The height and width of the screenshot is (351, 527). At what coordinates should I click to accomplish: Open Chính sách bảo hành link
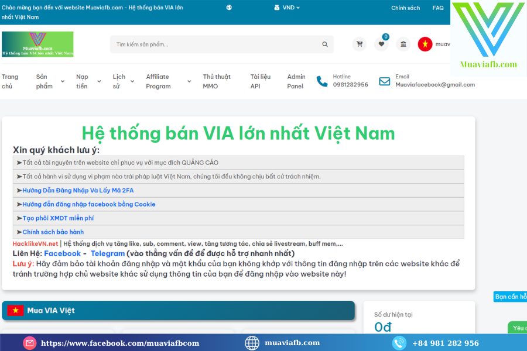(53, 232)
